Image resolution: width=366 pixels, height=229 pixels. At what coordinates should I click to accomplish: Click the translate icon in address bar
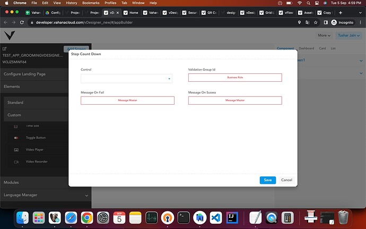[x=308, y=22]
